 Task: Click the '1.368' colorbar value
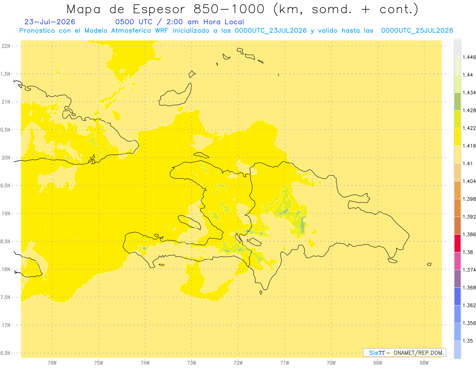click(x=469, y=287)
